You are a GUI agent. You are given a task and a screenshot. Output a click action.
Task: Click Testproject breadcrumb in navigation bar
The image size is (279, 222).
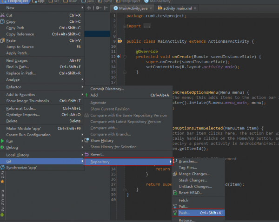[16, 1]
